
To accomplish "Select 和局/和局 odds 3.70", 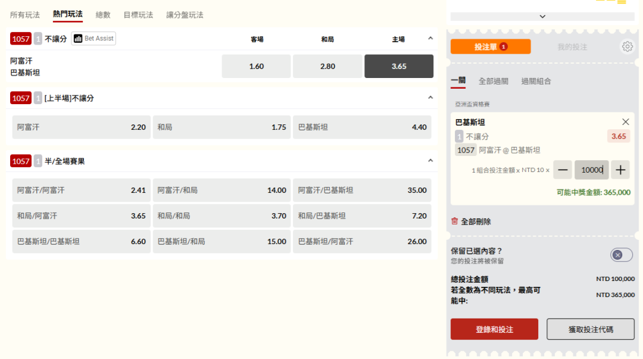I will click(221, 216).
